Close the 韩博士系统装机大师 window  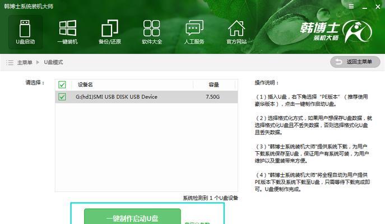[x=378, y=7]
